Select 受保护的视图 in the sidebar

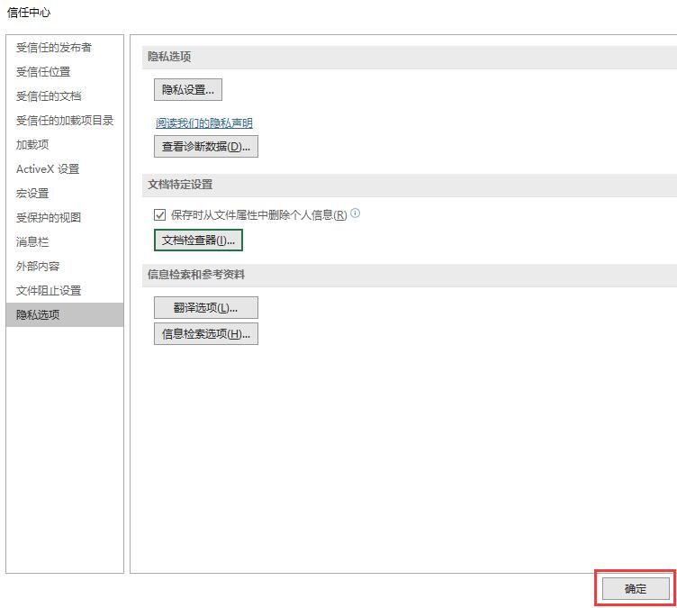(49, 218)
